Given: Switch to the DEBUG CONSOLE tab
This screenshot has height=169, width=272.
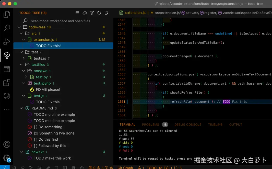Looking at the screenshot, I should click(188, 125).
